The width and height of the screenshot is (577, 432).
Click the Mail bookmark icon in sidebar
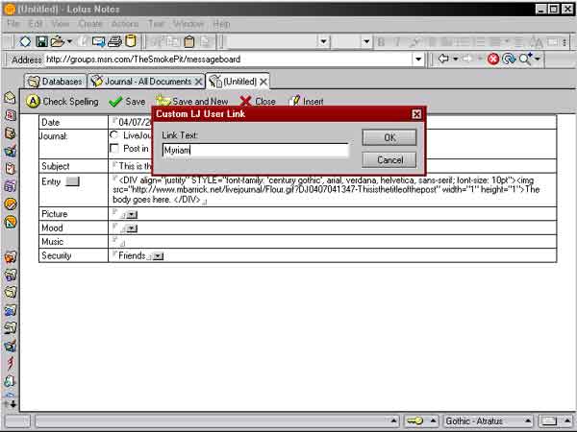(10, 98)
